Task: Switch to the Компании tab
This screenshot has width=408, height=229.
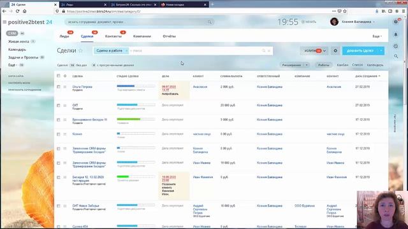Action: [x=142, y=36]
